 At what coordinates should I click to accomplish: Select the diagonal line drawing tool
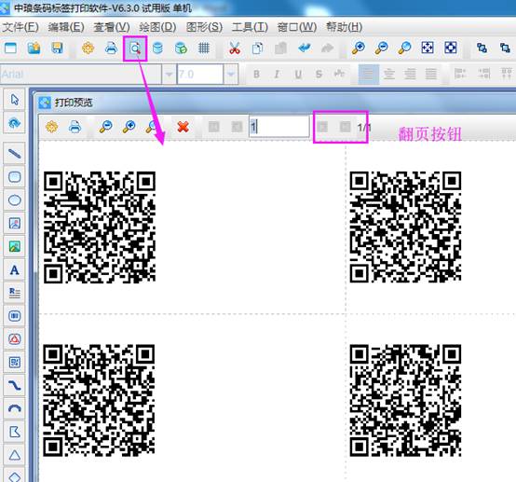coord(15,154)
